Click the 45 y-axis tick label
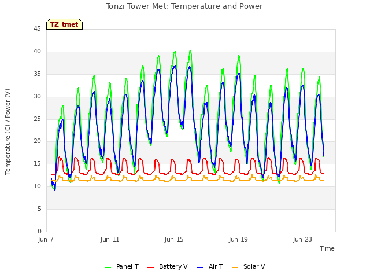 click(37, 28)
